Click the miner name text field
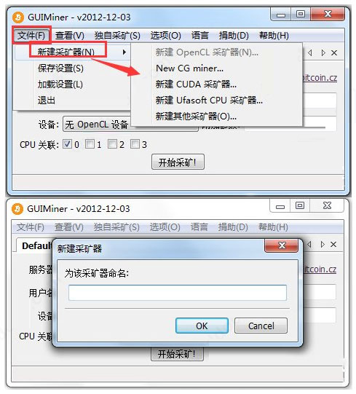 pos(178,293)
